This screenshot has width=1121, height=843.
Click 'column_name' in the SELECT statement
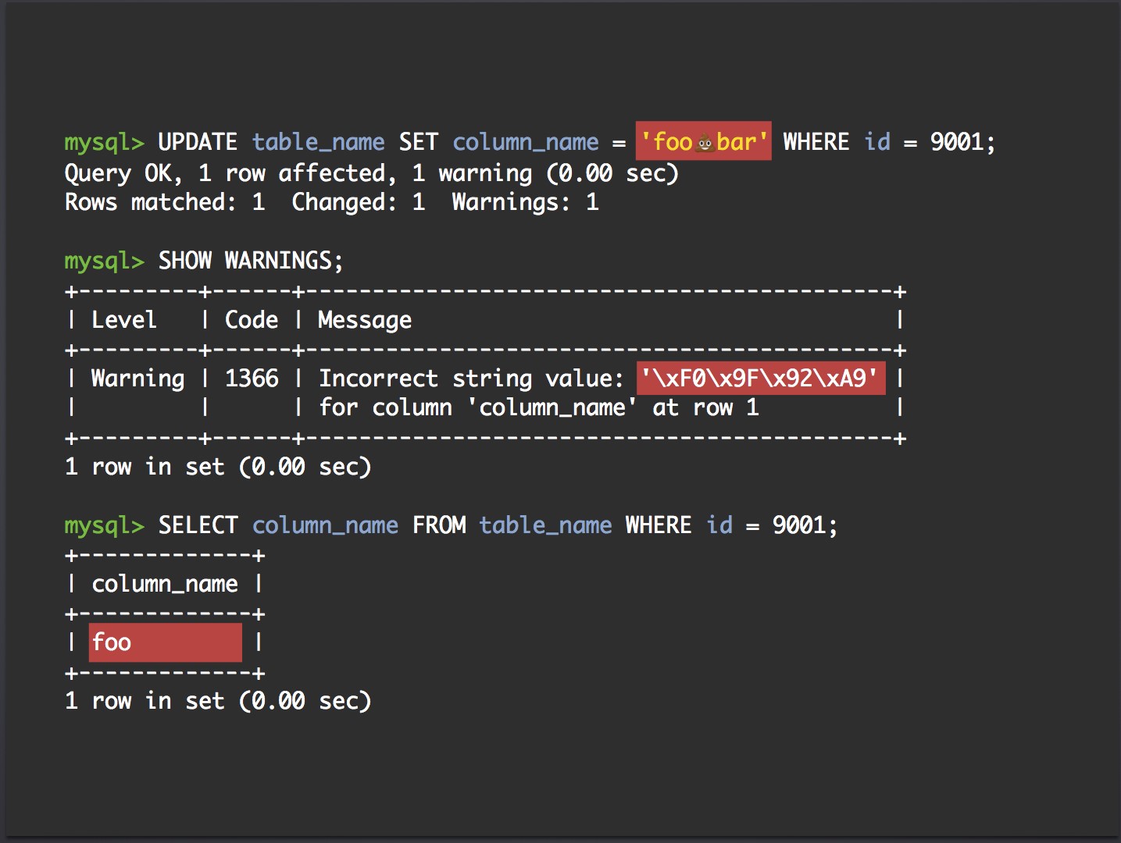[x=325, y=525]
